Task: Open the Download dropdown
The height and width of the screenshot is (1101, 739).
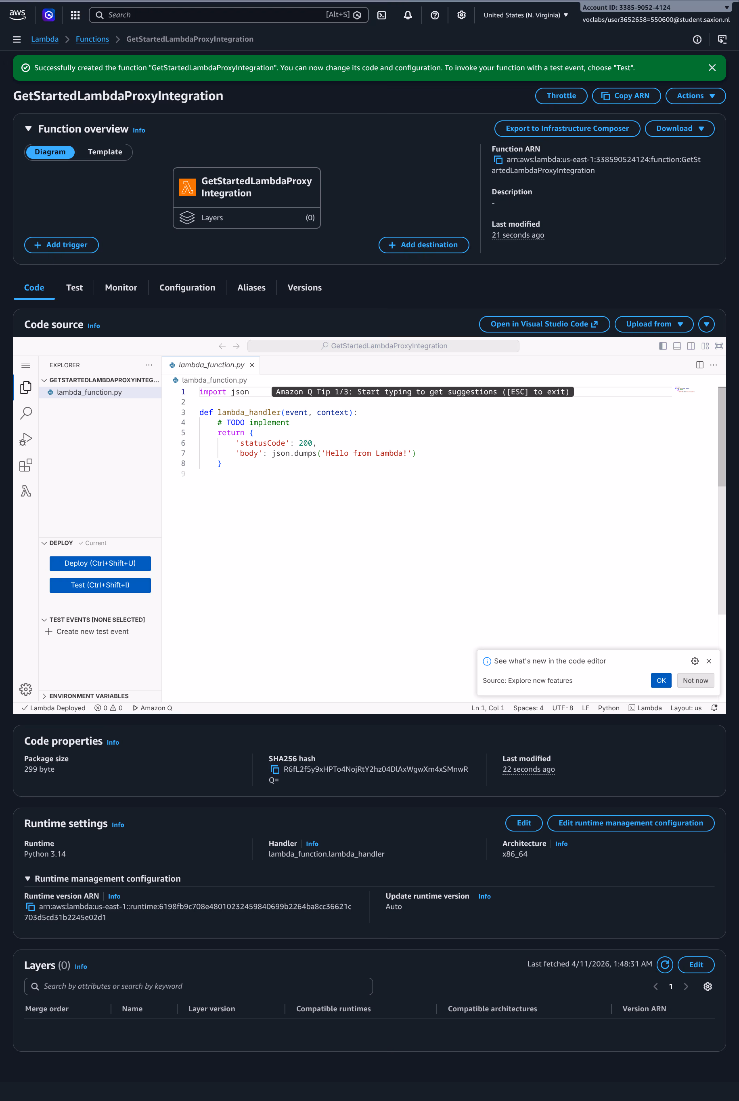Action: [x=679, y=129]
